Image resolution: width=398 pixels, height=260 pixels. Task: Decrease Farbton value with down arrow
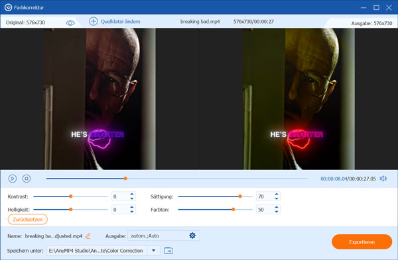[277, 212]
